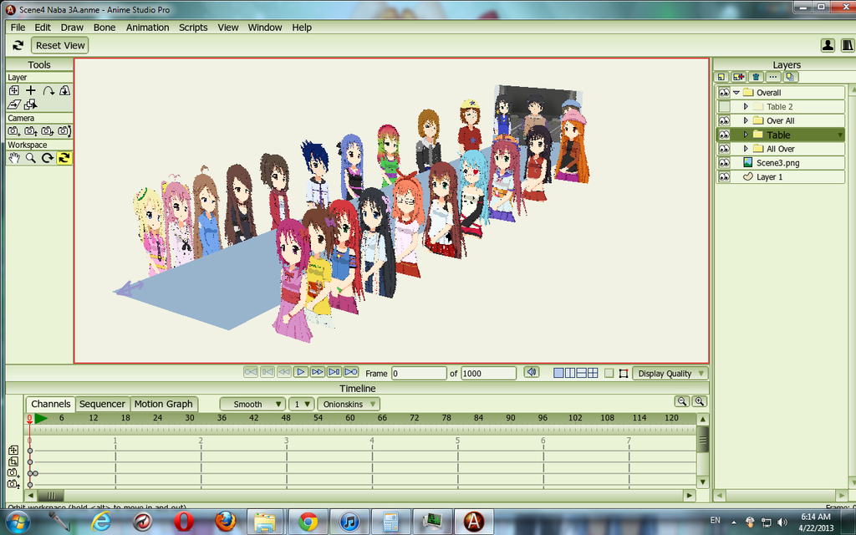Hide the selected Table layer
Viewport: 856px width, 535px height.
(724, 135)
